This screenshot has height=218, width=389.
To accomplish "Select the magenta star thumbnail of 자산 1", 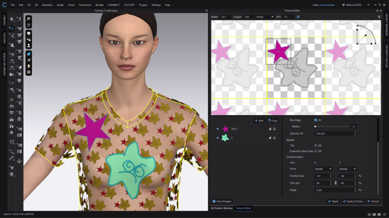I will coord(225,129).
